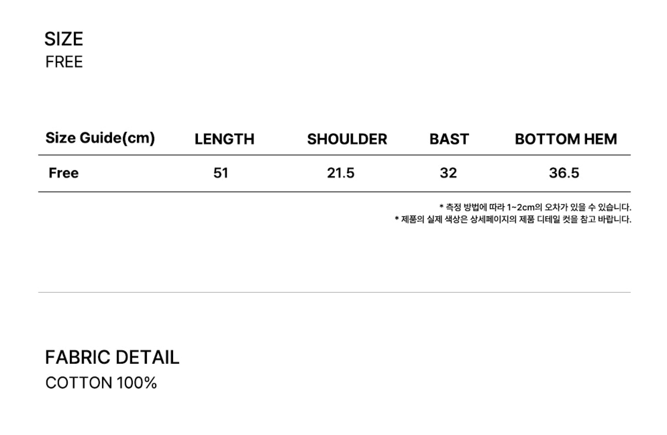Click the FREE text under SIZE
This screenshot has height=435, width=667.
[x=64, y=62]
